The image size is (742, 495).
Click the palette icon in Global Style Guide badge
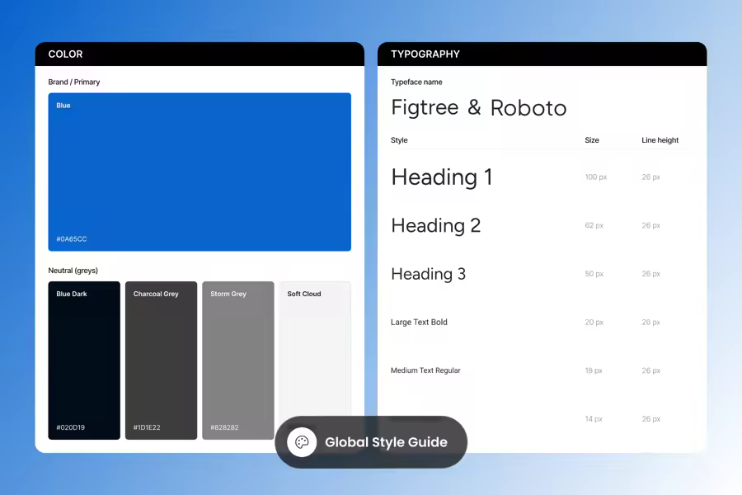tap(302, 442)
